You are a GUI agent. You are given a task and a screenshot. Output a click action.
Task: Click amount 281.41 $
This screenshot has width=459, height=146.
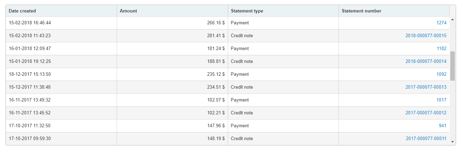pos(216,36)
